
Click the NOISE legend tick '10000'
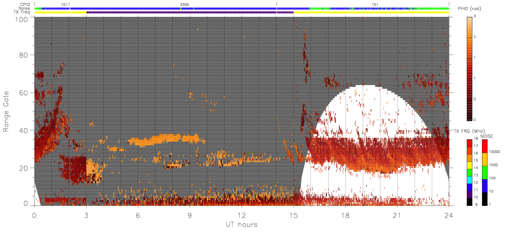tap(495, 152)
